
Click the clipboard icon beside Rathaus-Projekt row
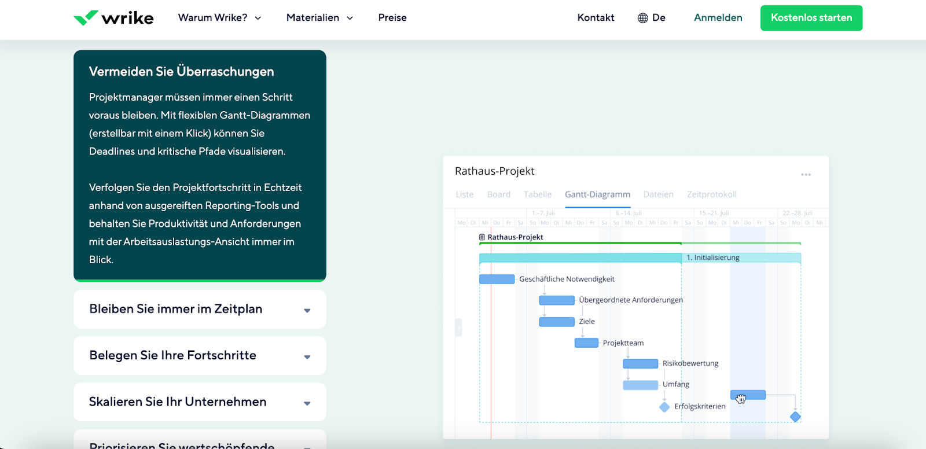[x=482, y=237]
